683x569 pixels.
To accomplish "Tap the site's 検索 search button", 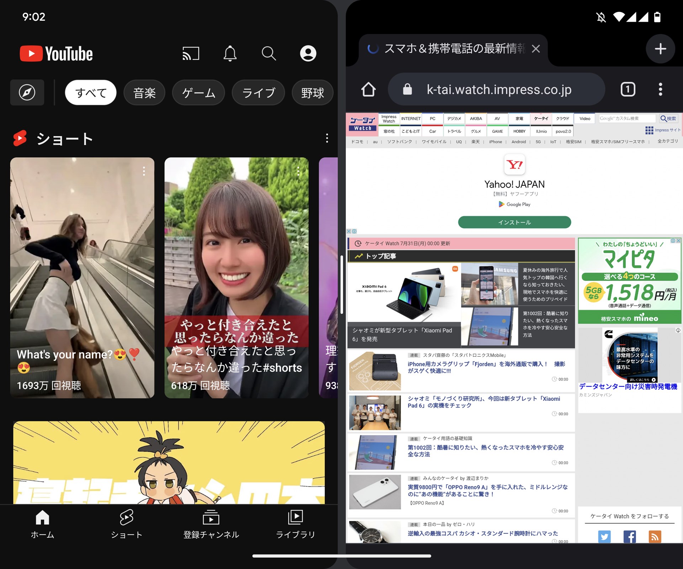I will (x=668, y=118).
